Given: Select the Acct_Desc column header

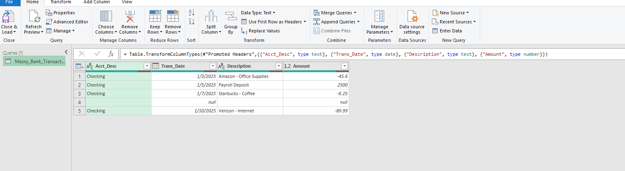Looking at the screenshot, I should [x=118, y=66].
